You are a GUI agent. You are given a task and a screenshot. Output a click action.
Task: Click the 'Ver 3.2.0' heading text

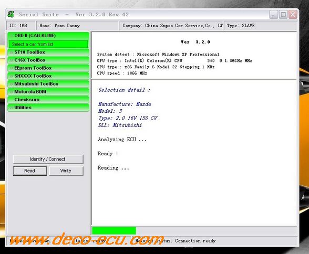tap(195, 42)
